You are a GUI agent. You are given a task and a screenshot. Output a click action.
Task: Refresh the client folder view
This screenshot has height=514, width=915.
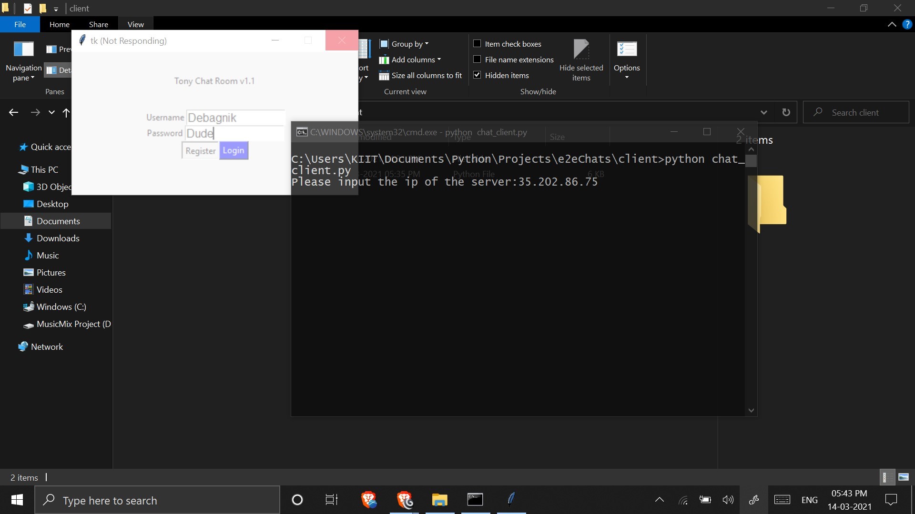[786, 112]
